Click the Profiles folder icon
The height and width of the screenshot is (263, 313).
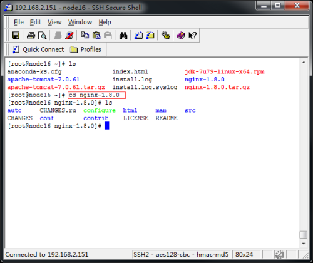point(74,49)
